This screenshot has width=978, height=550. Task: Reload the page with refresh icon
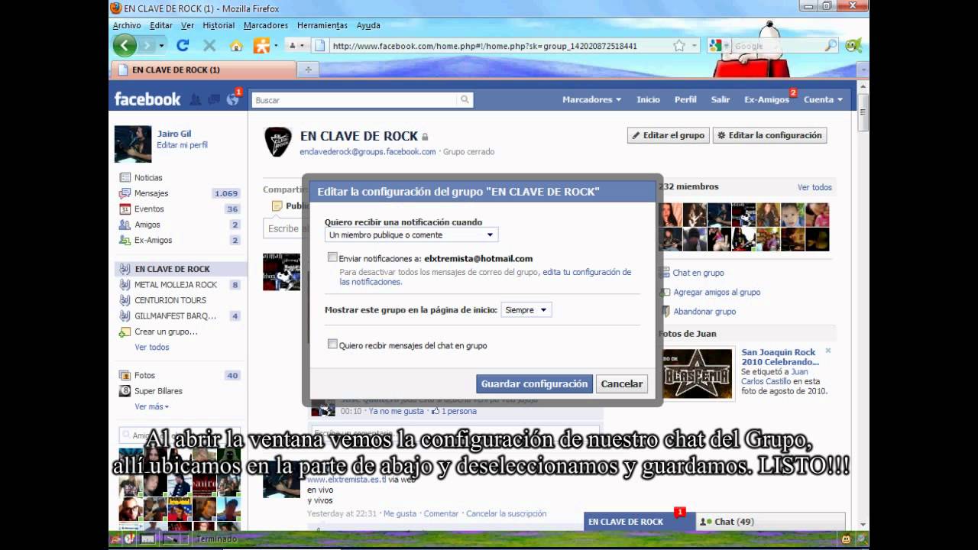183,46
